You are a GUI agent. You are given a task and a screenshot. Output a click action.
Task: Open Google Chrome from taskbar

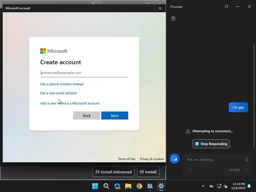click(x=139, y=186)
